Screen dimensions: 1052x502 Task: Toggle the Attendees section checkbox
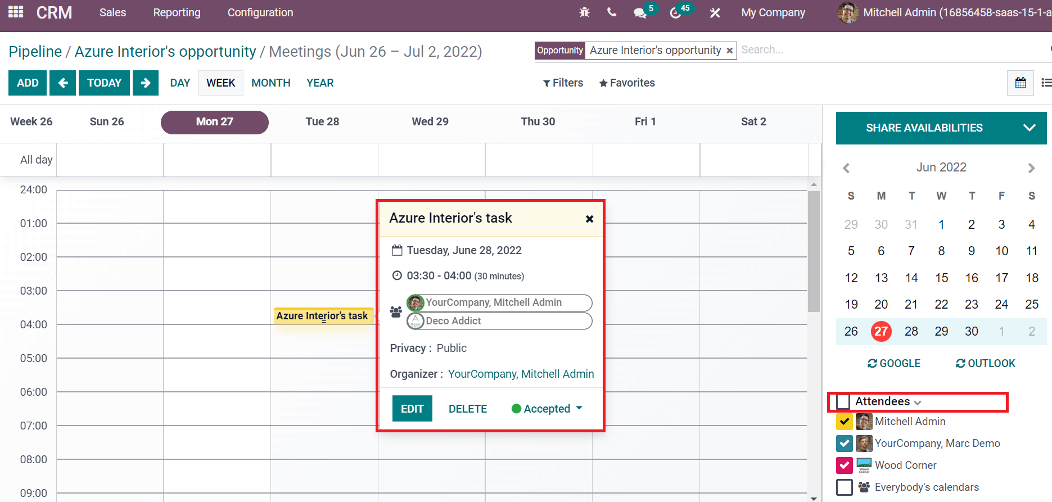(x=843, y=402)
